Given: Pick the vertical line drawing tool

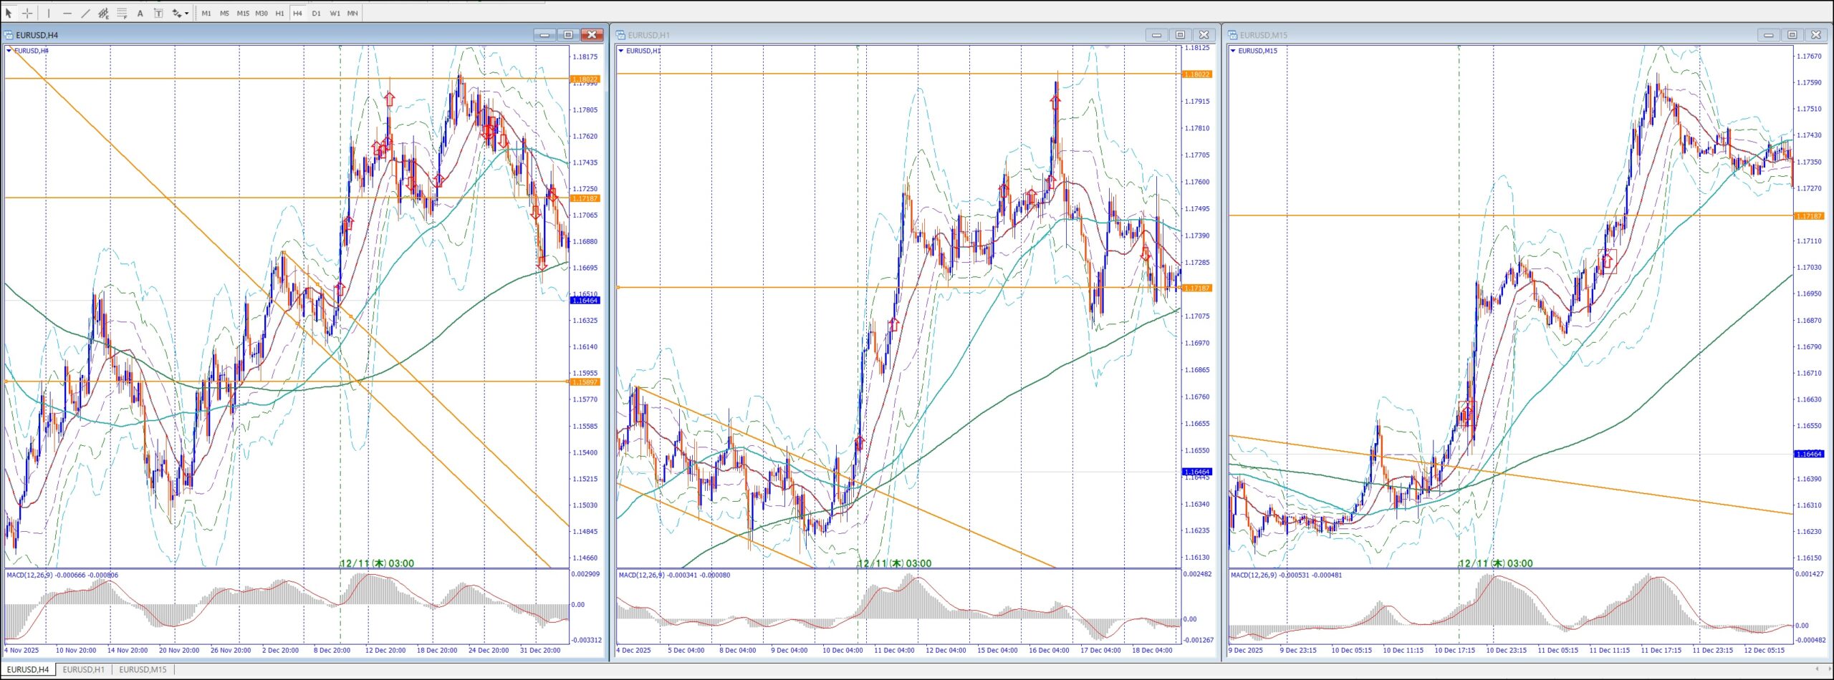Looking at the screenshot, I should [49, 13].
